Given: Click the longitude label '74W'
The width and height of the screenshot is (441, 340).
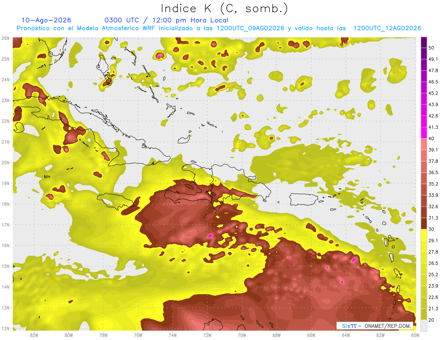Looking at the screenshot, I should click(172, 335).
